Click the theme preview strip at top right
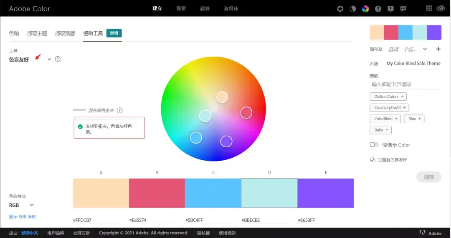Screen dimensions: 451x238 pyautogui.click(x=405, y=32)
